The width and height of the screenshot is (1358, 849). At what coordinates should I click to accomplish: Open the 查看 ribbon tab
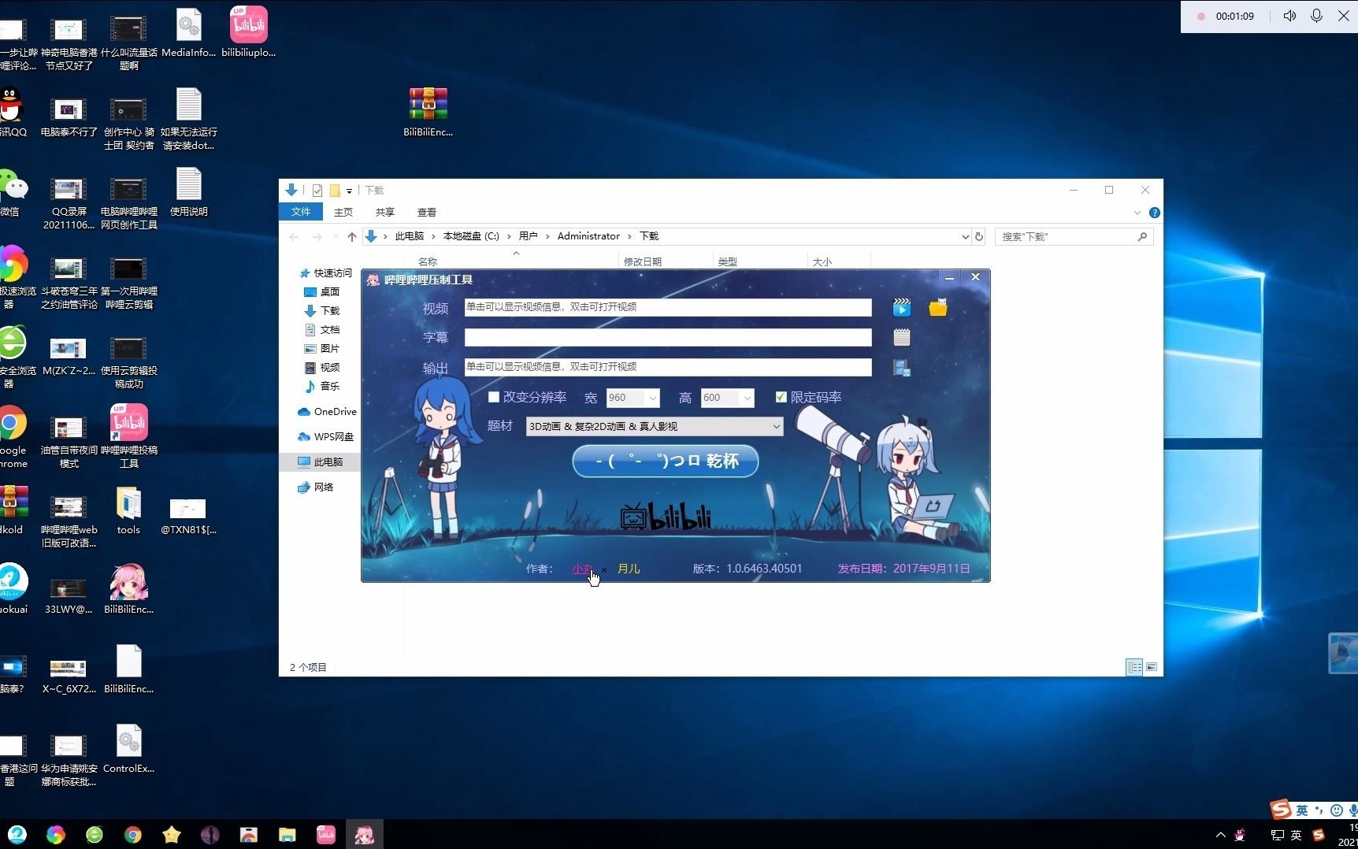427,212
